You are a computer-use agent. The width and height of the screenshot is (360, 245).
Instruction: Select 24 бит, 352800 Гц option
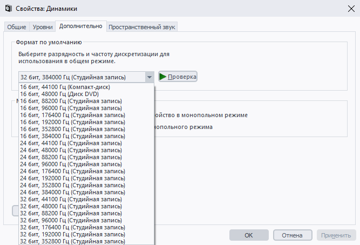[x=86, y=185]
